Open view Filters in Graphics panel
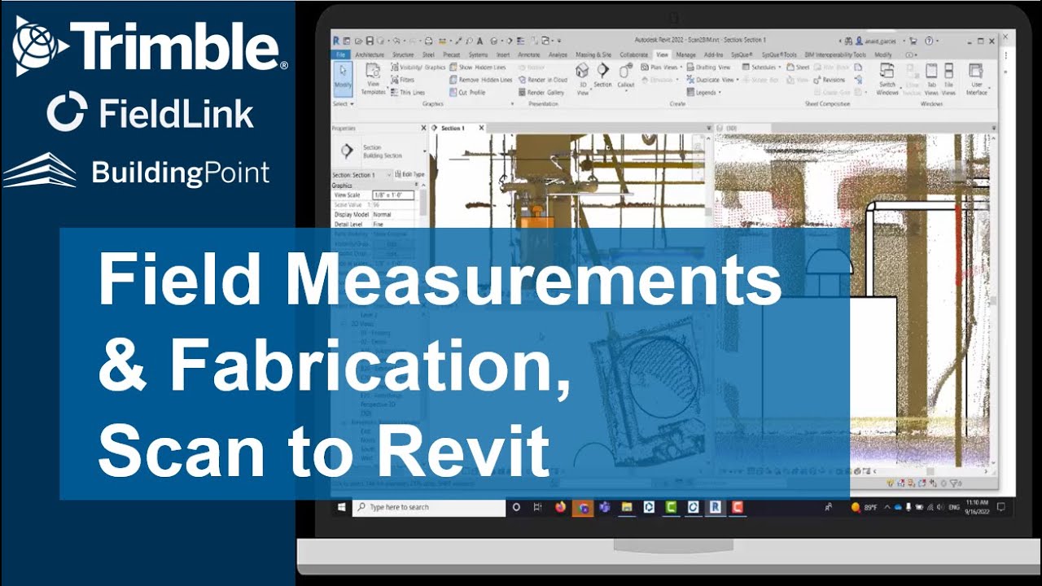 (403, 80)
